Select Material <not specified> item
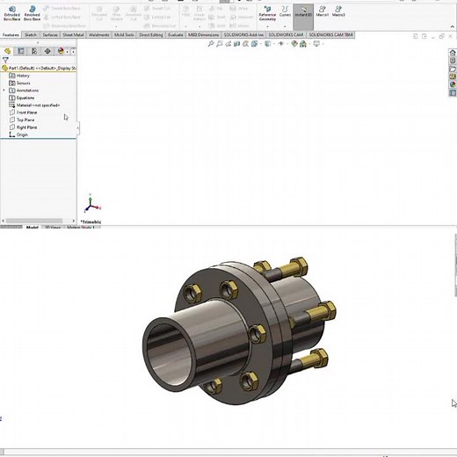Screen dimensions: 457x457 pyautogui.click(x=34, y=105)
